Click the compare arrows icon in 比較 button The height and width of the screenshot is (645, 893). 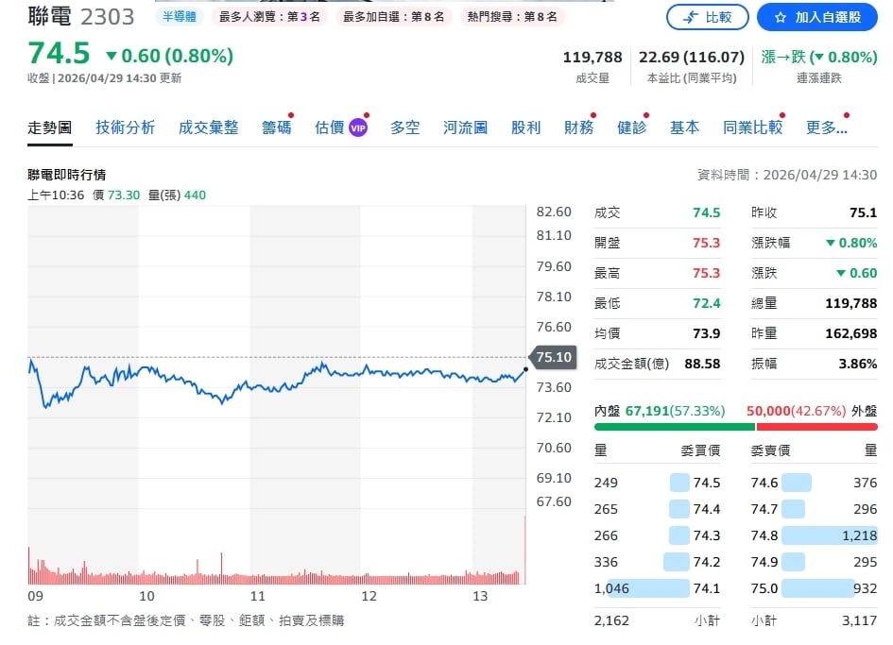691,18
